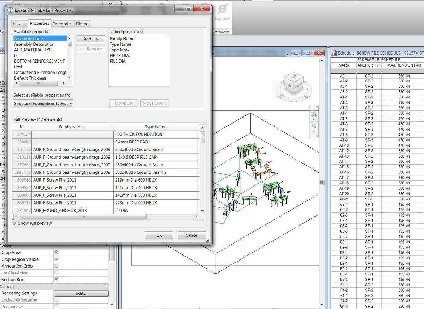Click the split view control on the 3D window edge

point(322,183)
